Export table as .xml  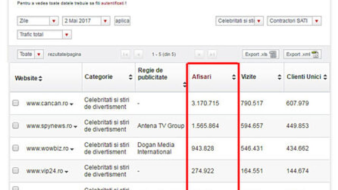pyautogui.click(x=302, y=54)
